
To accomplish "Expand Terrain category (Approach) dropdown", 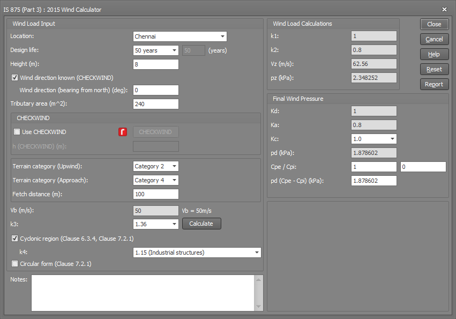I will [x=156, y=180].
